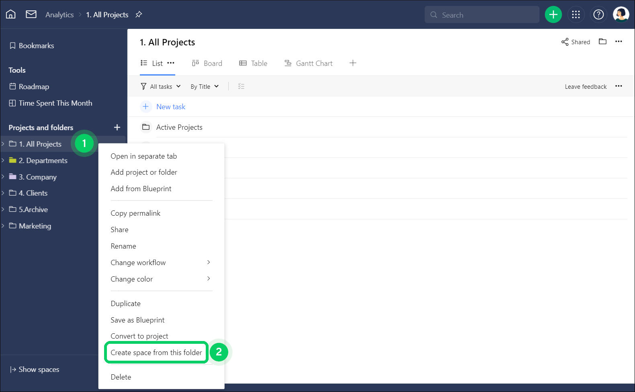Screen dimensions: 635x392
Task: Open the apps grid launcher icon
Action: coord(576,15)
